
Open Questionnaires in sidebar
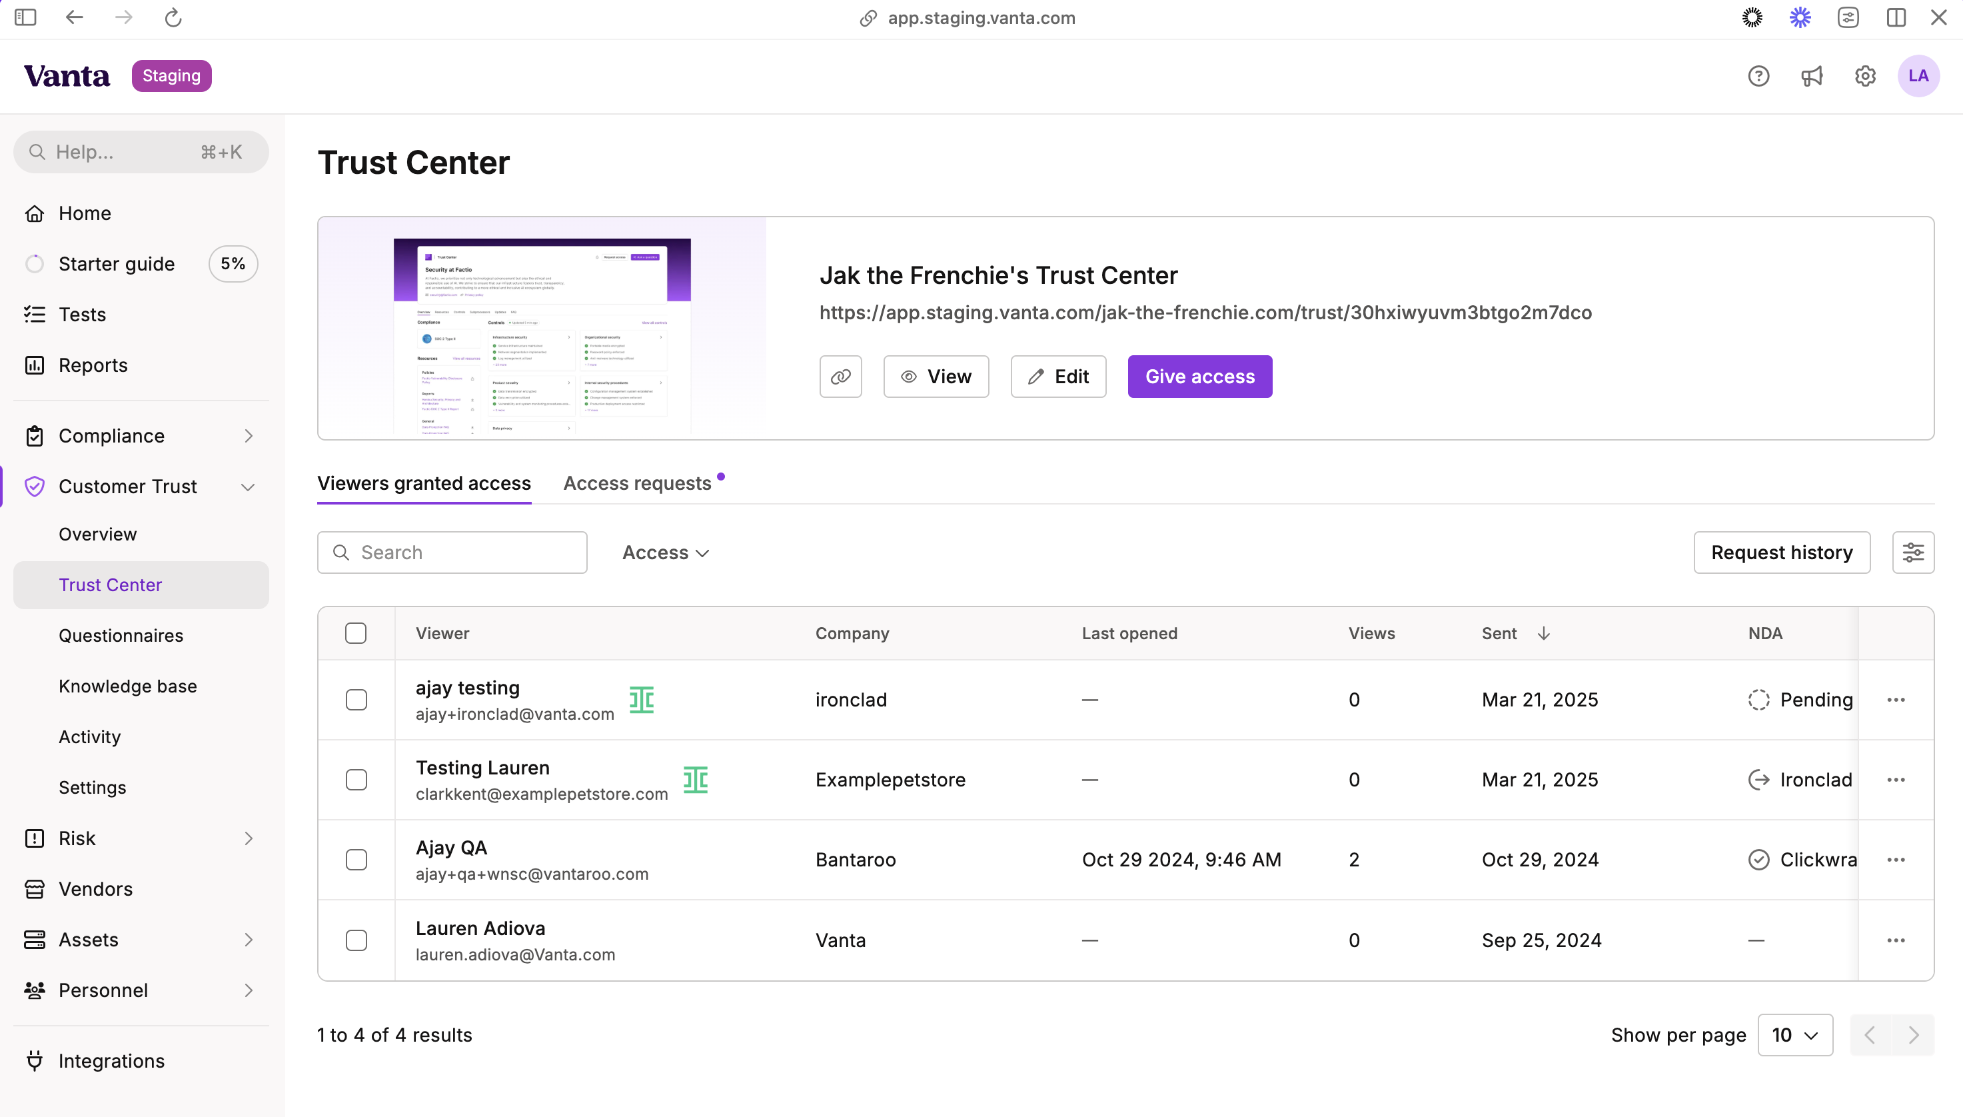(x=121, y=635)
